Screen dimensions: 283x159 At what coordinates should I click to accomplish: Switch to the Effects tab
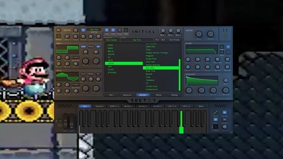click(159, 95)
